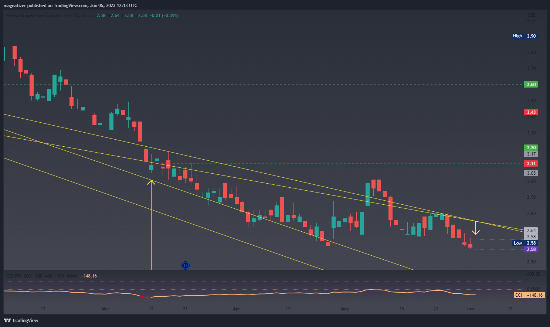The image size is (550, 327).
Task: Click the purple 2.58 last price label
Action: click(x=531, y=249)
